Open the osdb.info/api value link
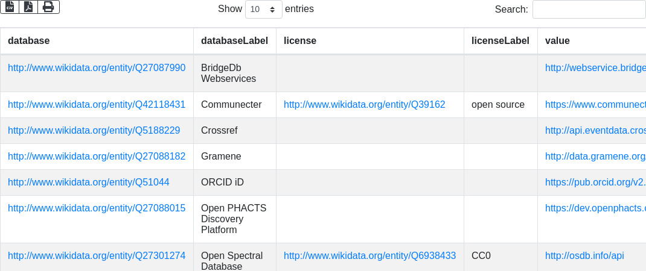Screen dimensions: 646x271 pos(584,256)
